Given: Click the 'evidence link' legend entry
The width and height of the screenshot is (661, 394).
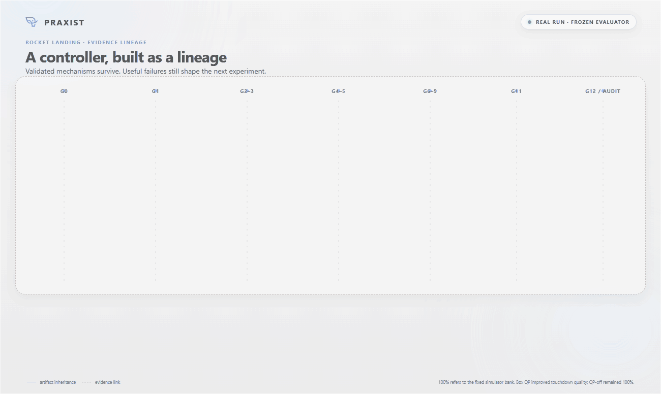Looking at the screenshot, I should (101, 382).
